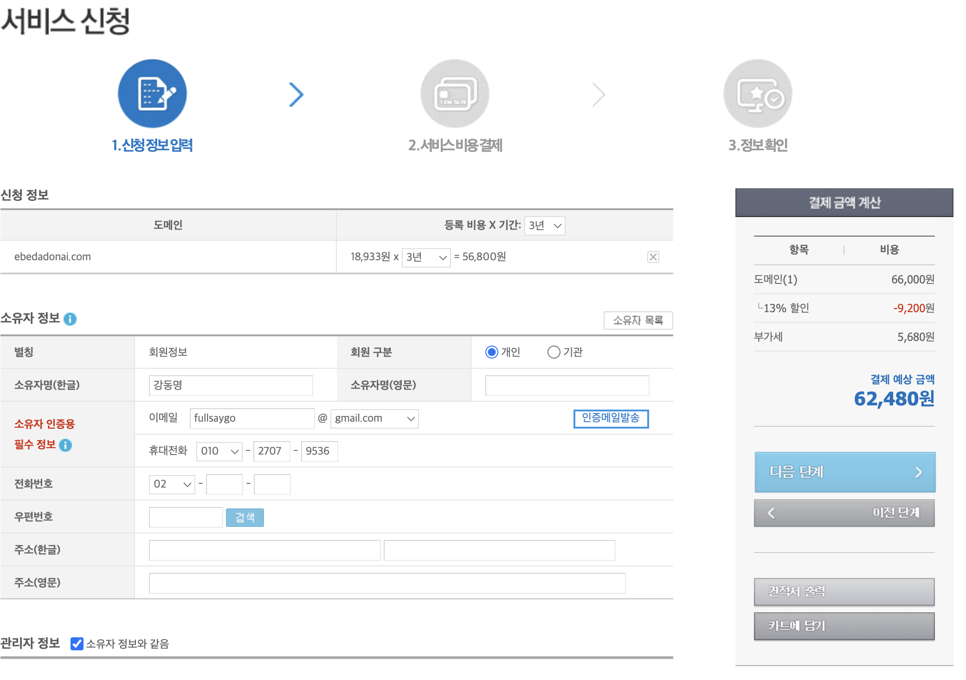The height and width of the screenshot is (680, 966).
Task: Click the first 주소(한글) input field
Action: (x=264, y=551)
